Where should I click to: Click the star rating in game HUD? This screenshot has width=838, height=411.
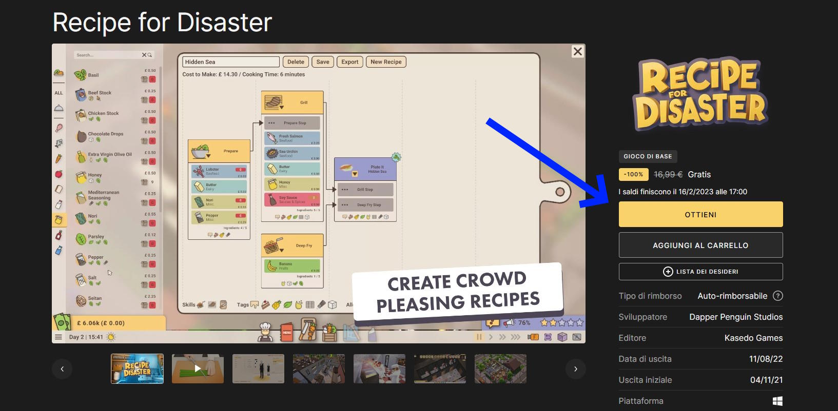562,322
